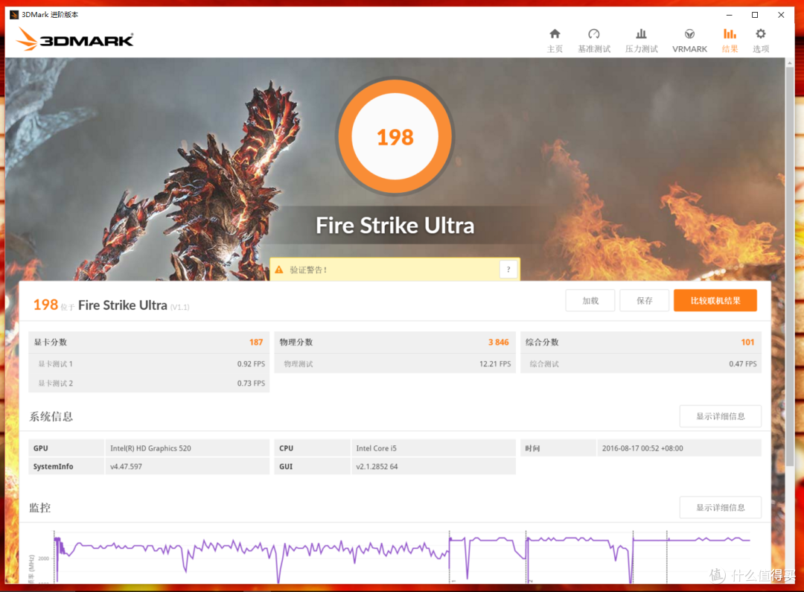This screenshot has height=592, width=804.
Task: Click the scrollbar up arrow
Action: (790, 62)
